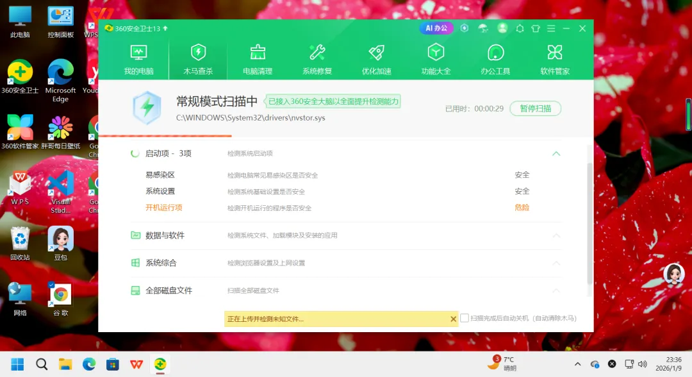Open 此电脑 desktop icon
The width and height of the screenshot is (692, 377).
20,22
